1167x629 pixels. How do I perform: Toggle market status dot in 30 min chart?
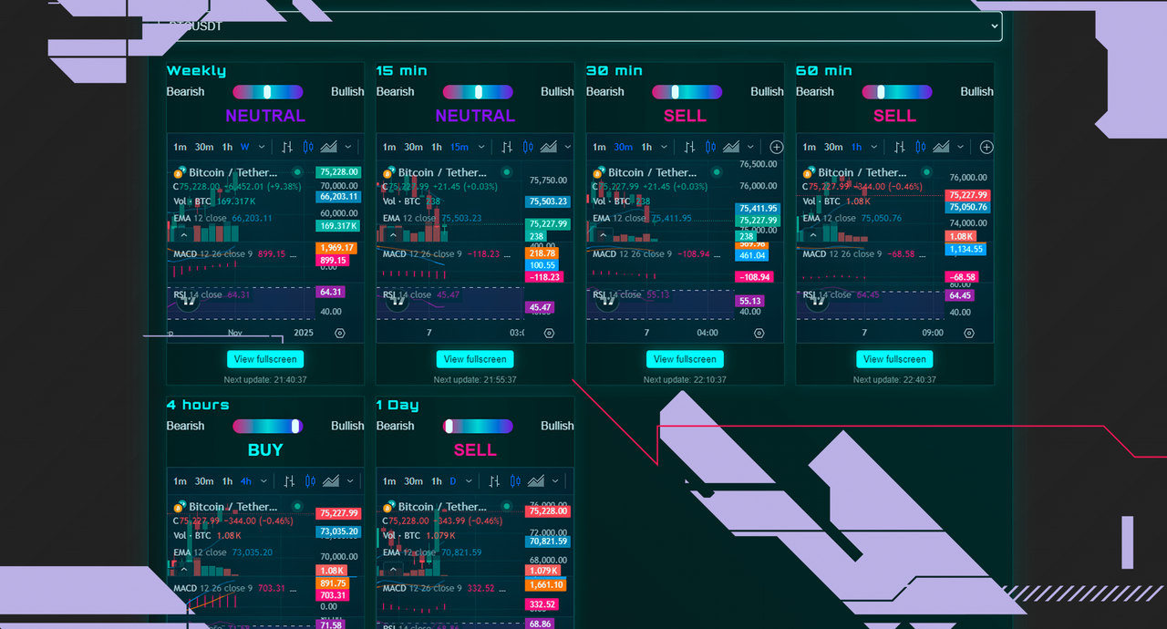click(717, 171)
